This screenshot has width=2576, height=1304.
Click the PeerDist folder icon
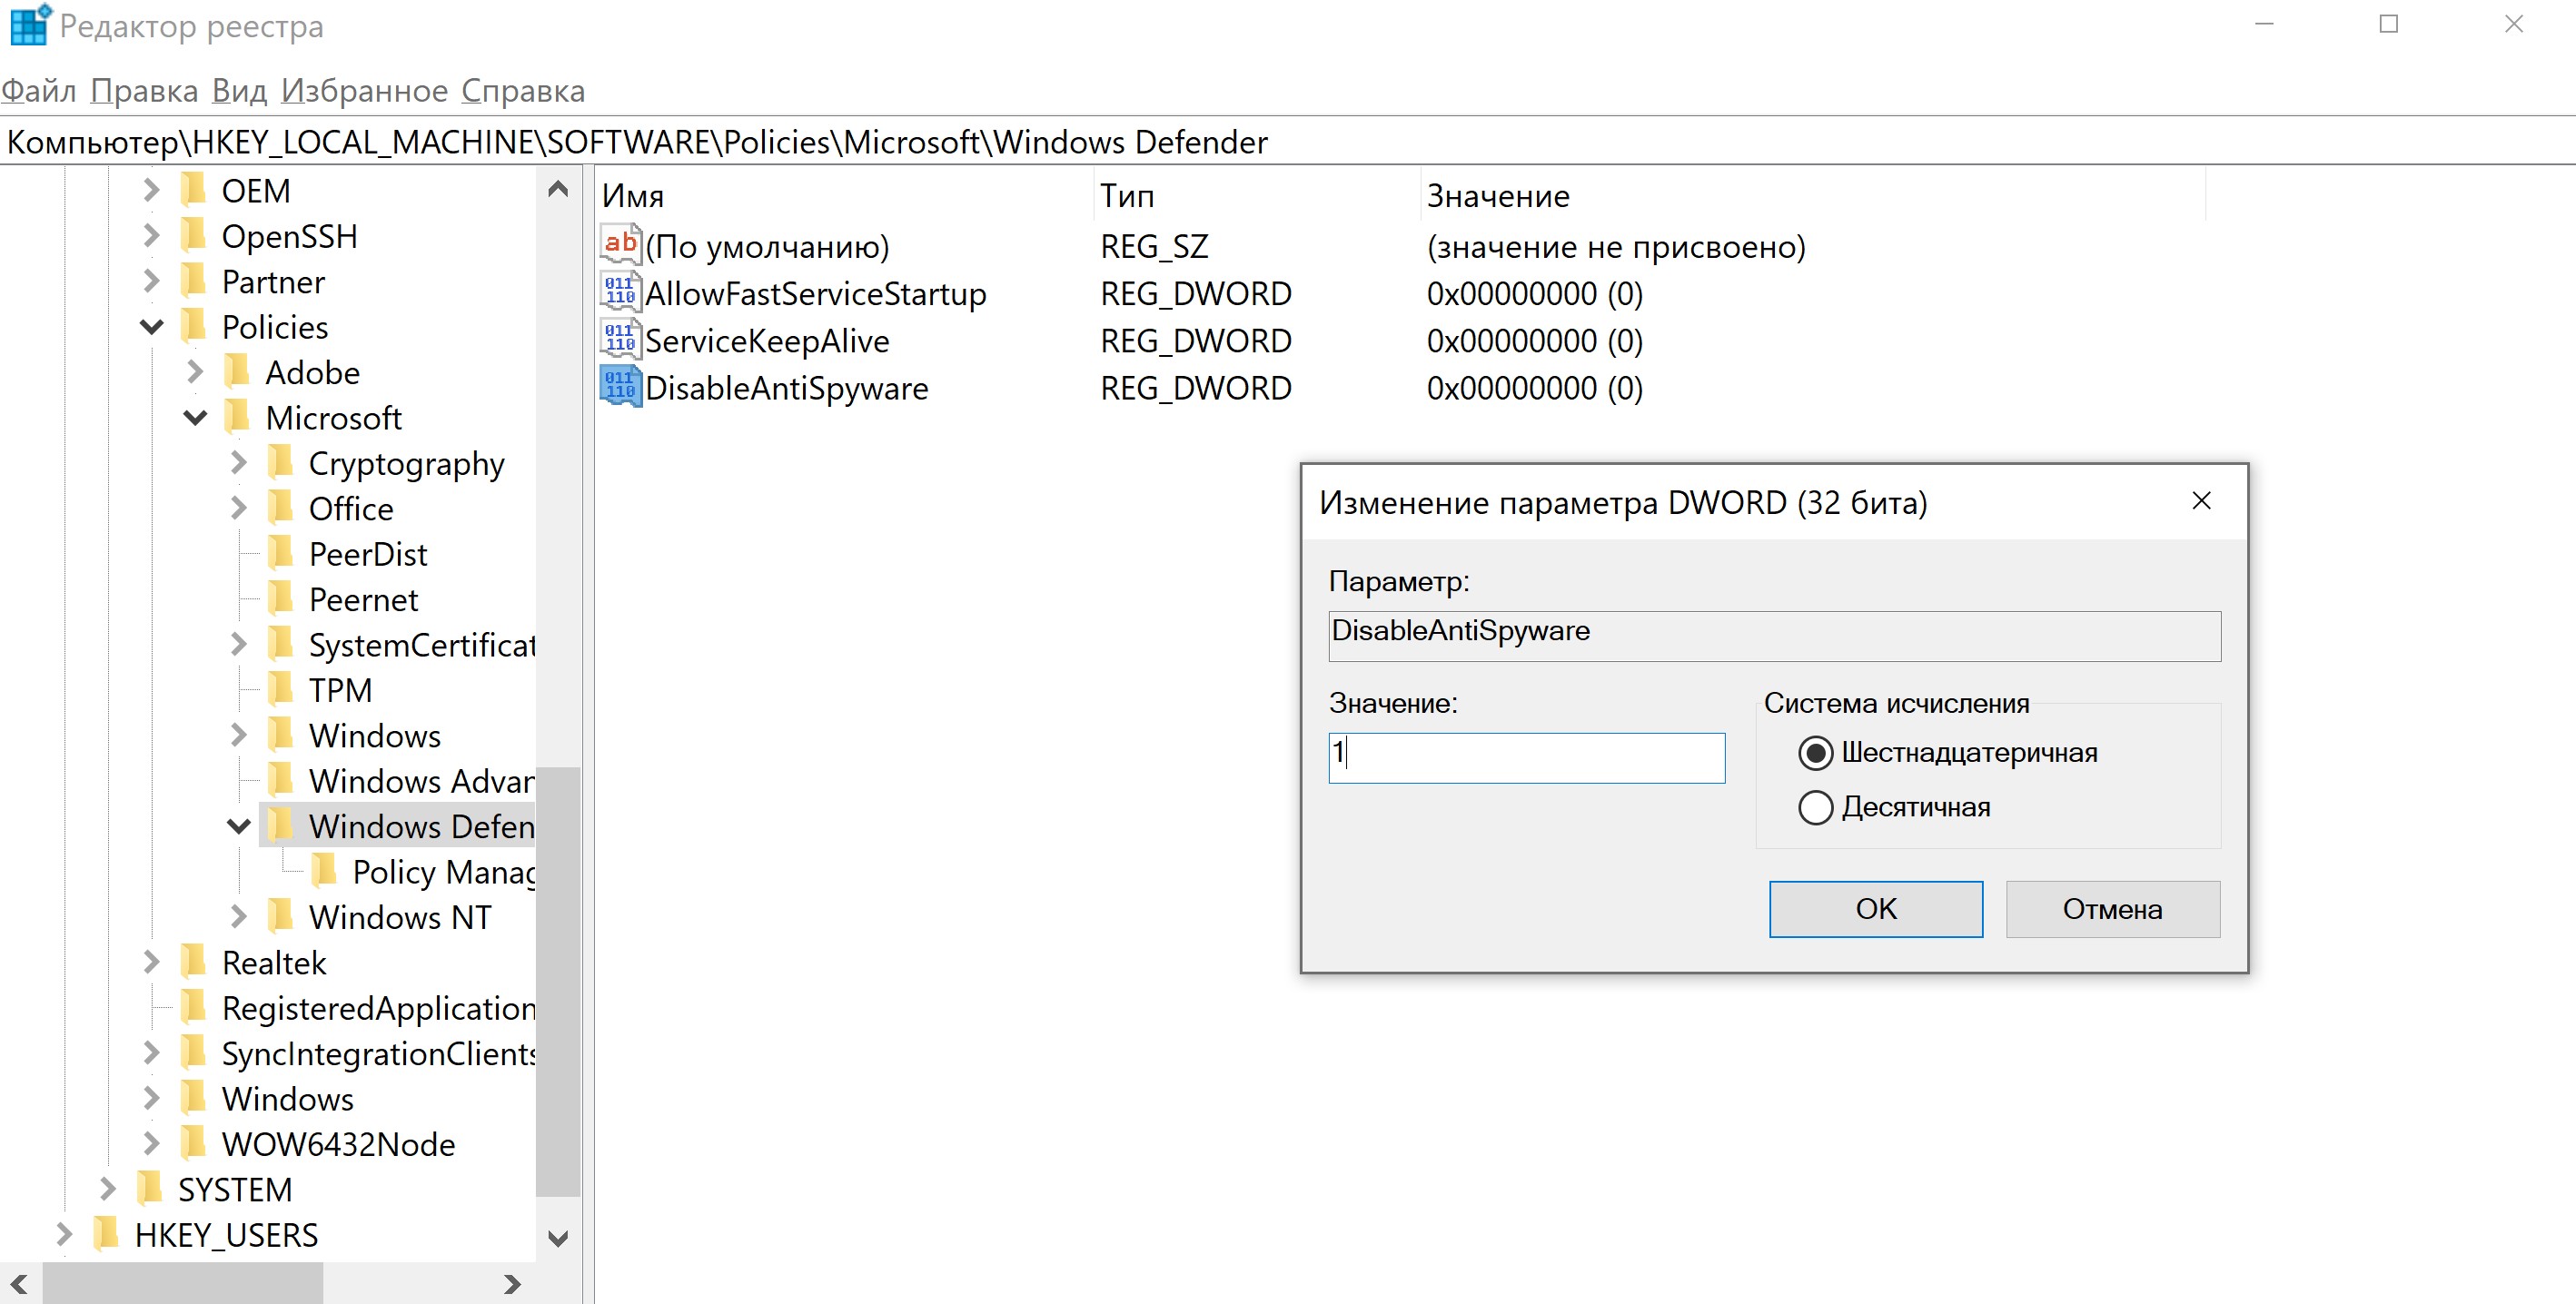point(282,553)
